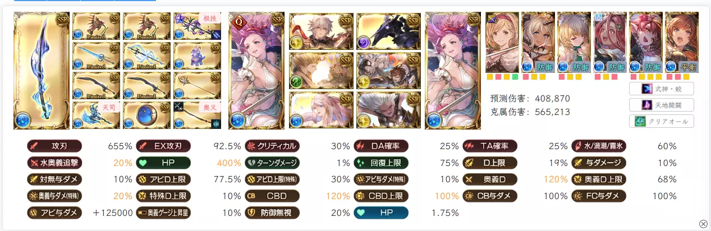Click the main summon card with Q badge
The width and height of the screenshot is (711, 231).
pos(256,71)
